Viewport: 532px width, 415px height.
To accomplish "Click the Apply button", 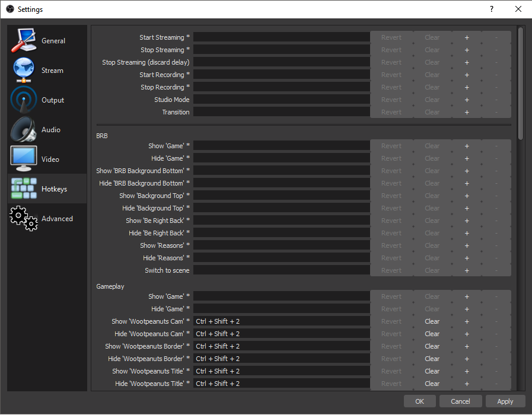I will [x=505, y=401].
